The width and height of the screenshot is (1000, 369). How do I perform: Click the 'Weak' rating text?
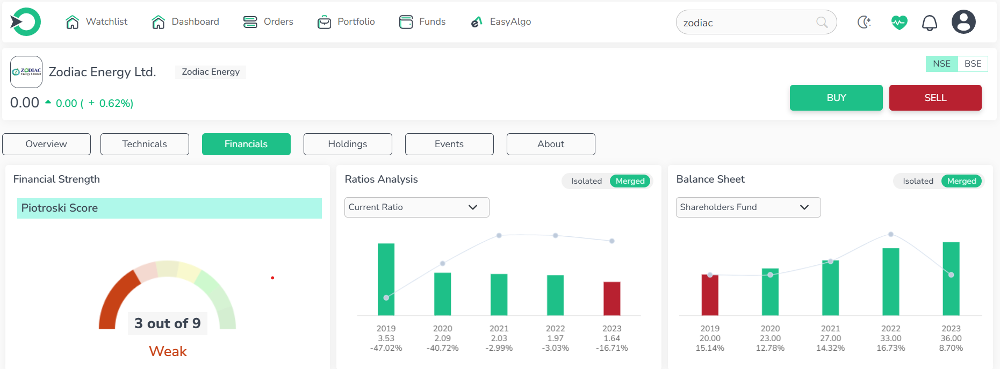(x=168, y=351)
